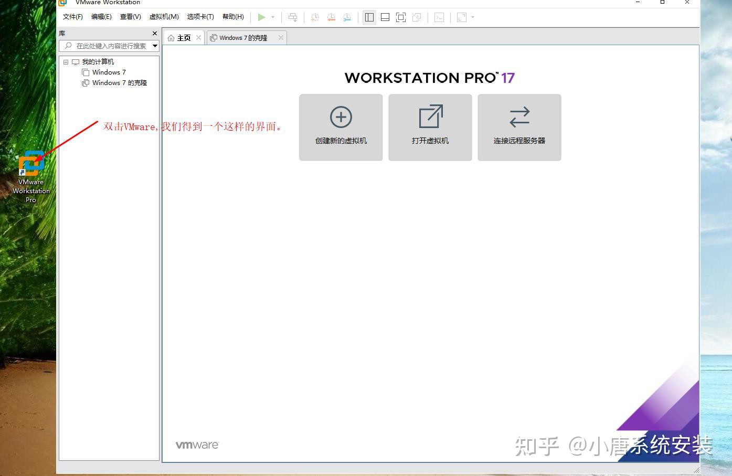
Task: Toggle the library sidebar view icon
Action: point(369,17)
